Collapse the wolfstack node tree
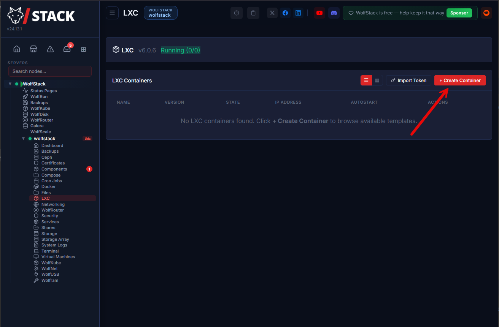The height and width of the screenshot is (327, 499). point(24,139)
